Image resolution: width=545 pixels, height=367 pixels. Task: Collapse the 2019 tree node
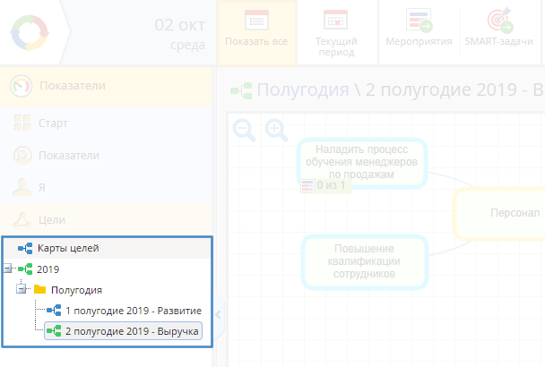pyautogui.click(x=8, y=269)
